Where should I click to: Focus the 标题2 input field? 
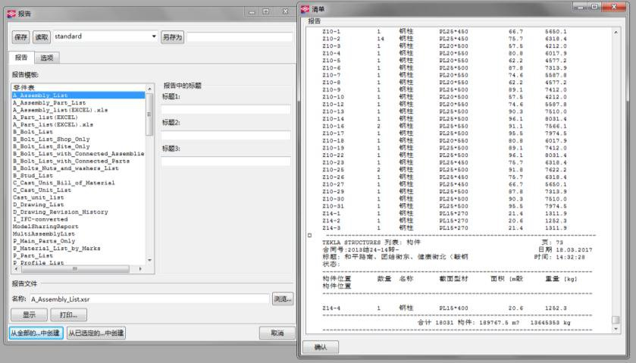coord(226,136)
